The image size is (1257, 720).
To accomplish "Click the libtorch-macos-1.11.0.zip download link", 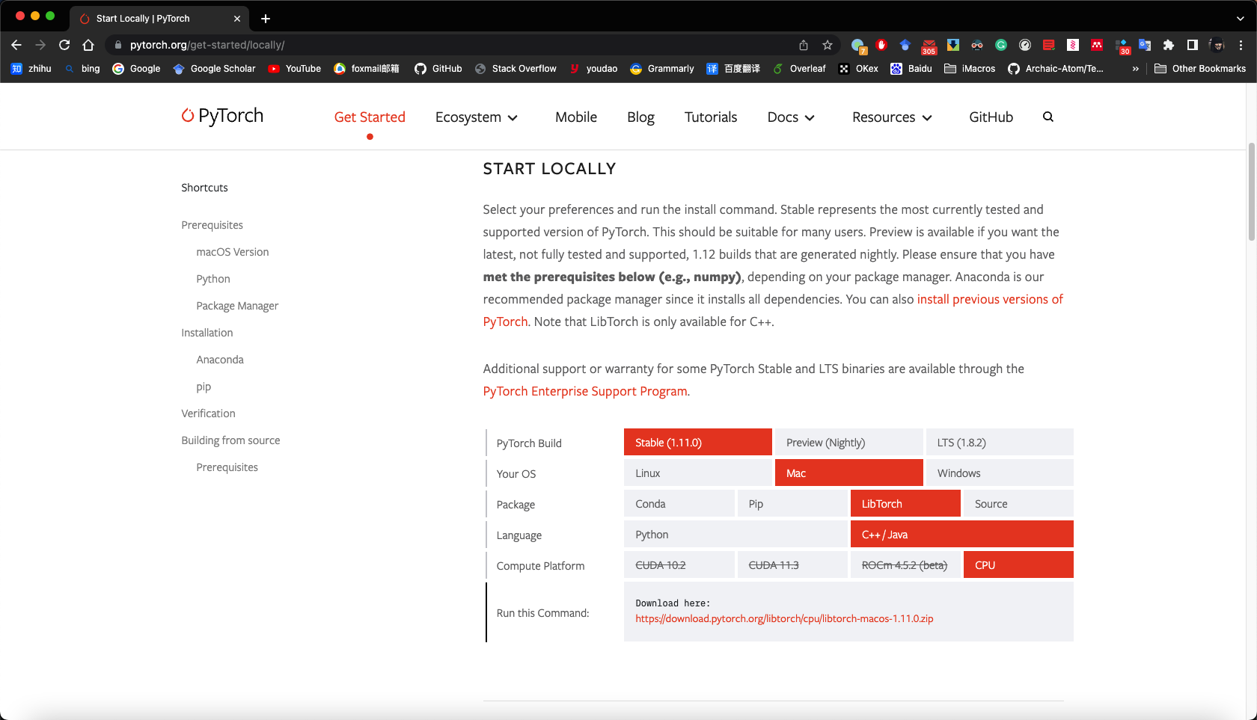I will [784, 618].
